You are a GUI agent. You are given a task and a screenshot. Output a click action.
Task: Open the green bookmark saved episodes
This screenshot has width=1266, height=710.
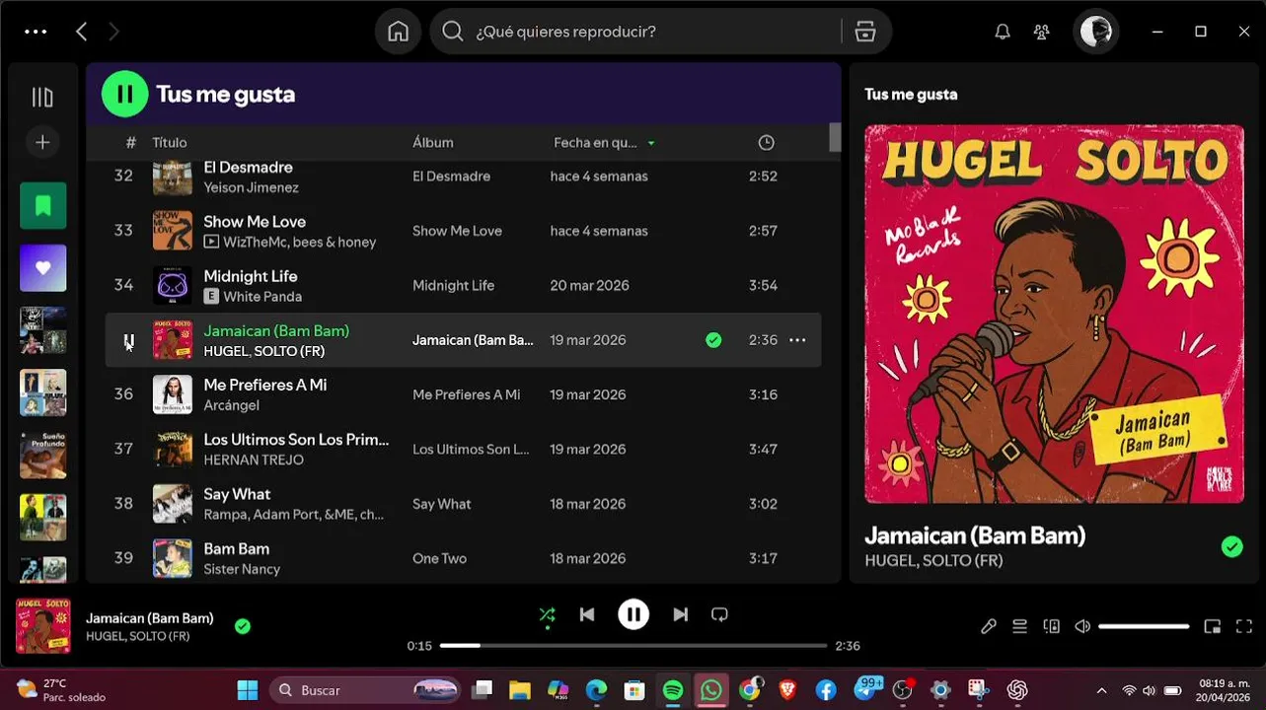pyautogui.click(x=43, y=205)
